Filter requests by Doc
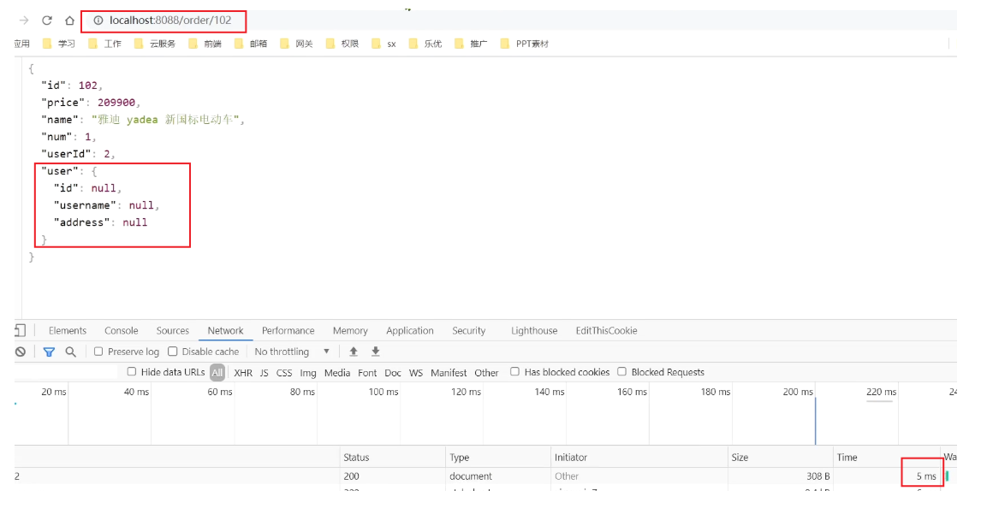Viewport: 981px width, 532px height. pyautogui.click(x=393, y=373)
